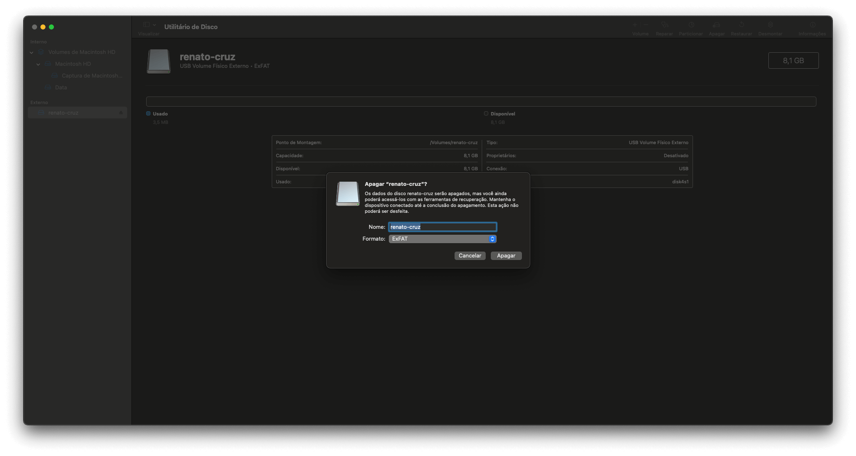The width and height of the screenshot is (856, 456).
Task: Click the renato-cruz title heading
Action: (207, 57)
